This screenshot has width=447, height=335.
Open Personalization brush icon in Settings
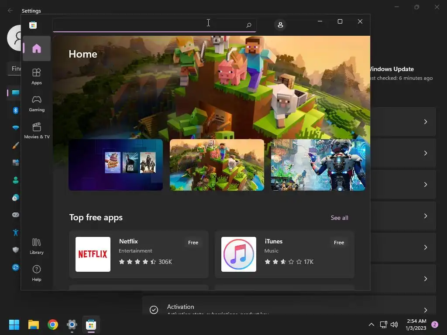pyautogui.click(x=15, y=145)
